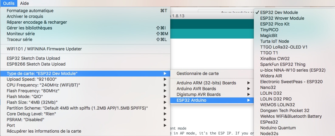Expand Type de carte submenu
Viewport: 335px width, 136px height.
pyautogui.click(x=85, y=73)
